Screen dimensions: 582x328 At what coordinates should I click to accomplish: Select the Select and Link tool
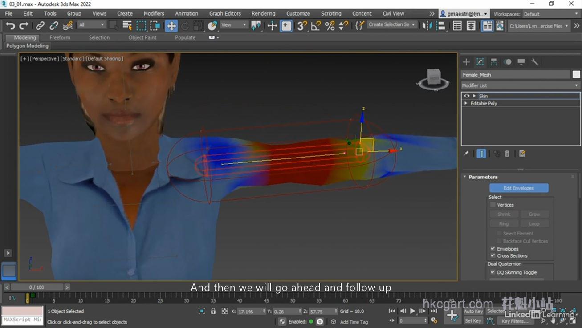pos(40,26)
